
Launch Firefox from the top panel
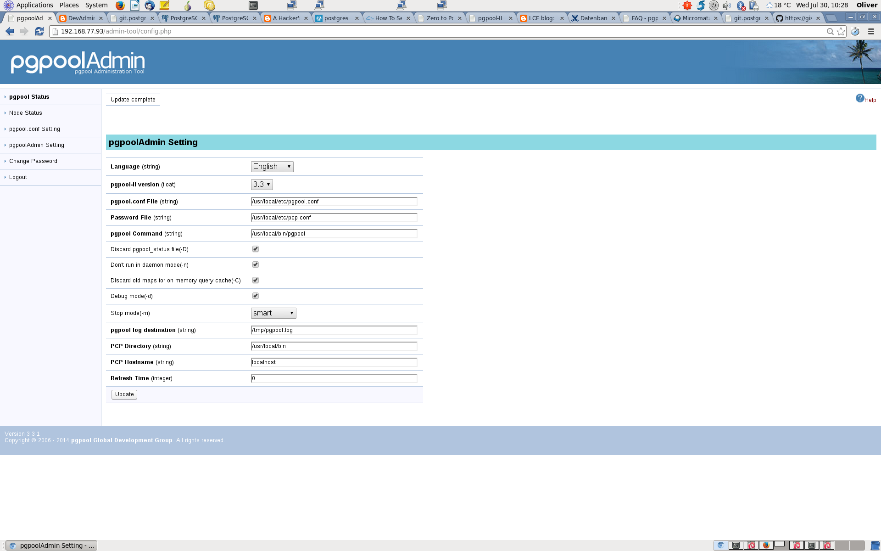pyautogui.click(x=120, y=6)
